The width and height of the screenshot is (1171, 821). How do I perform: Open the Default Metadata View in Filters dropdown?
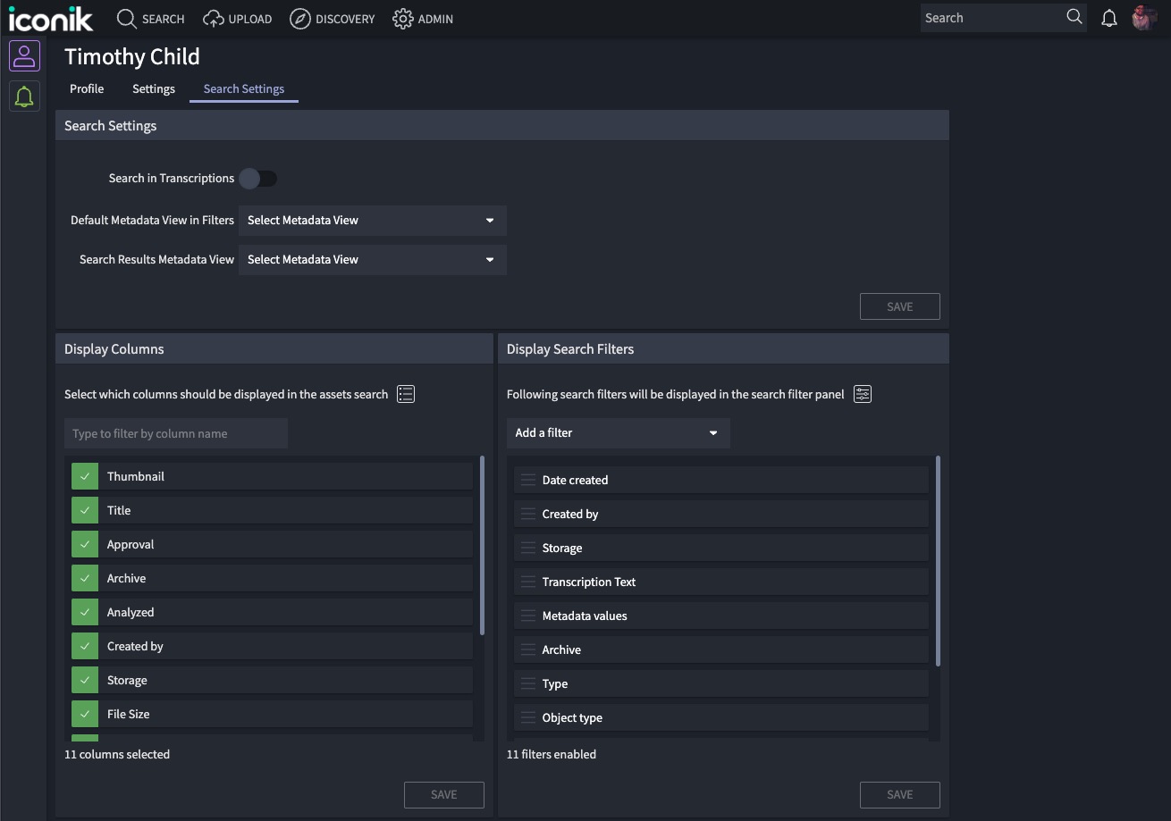point(372,220)
